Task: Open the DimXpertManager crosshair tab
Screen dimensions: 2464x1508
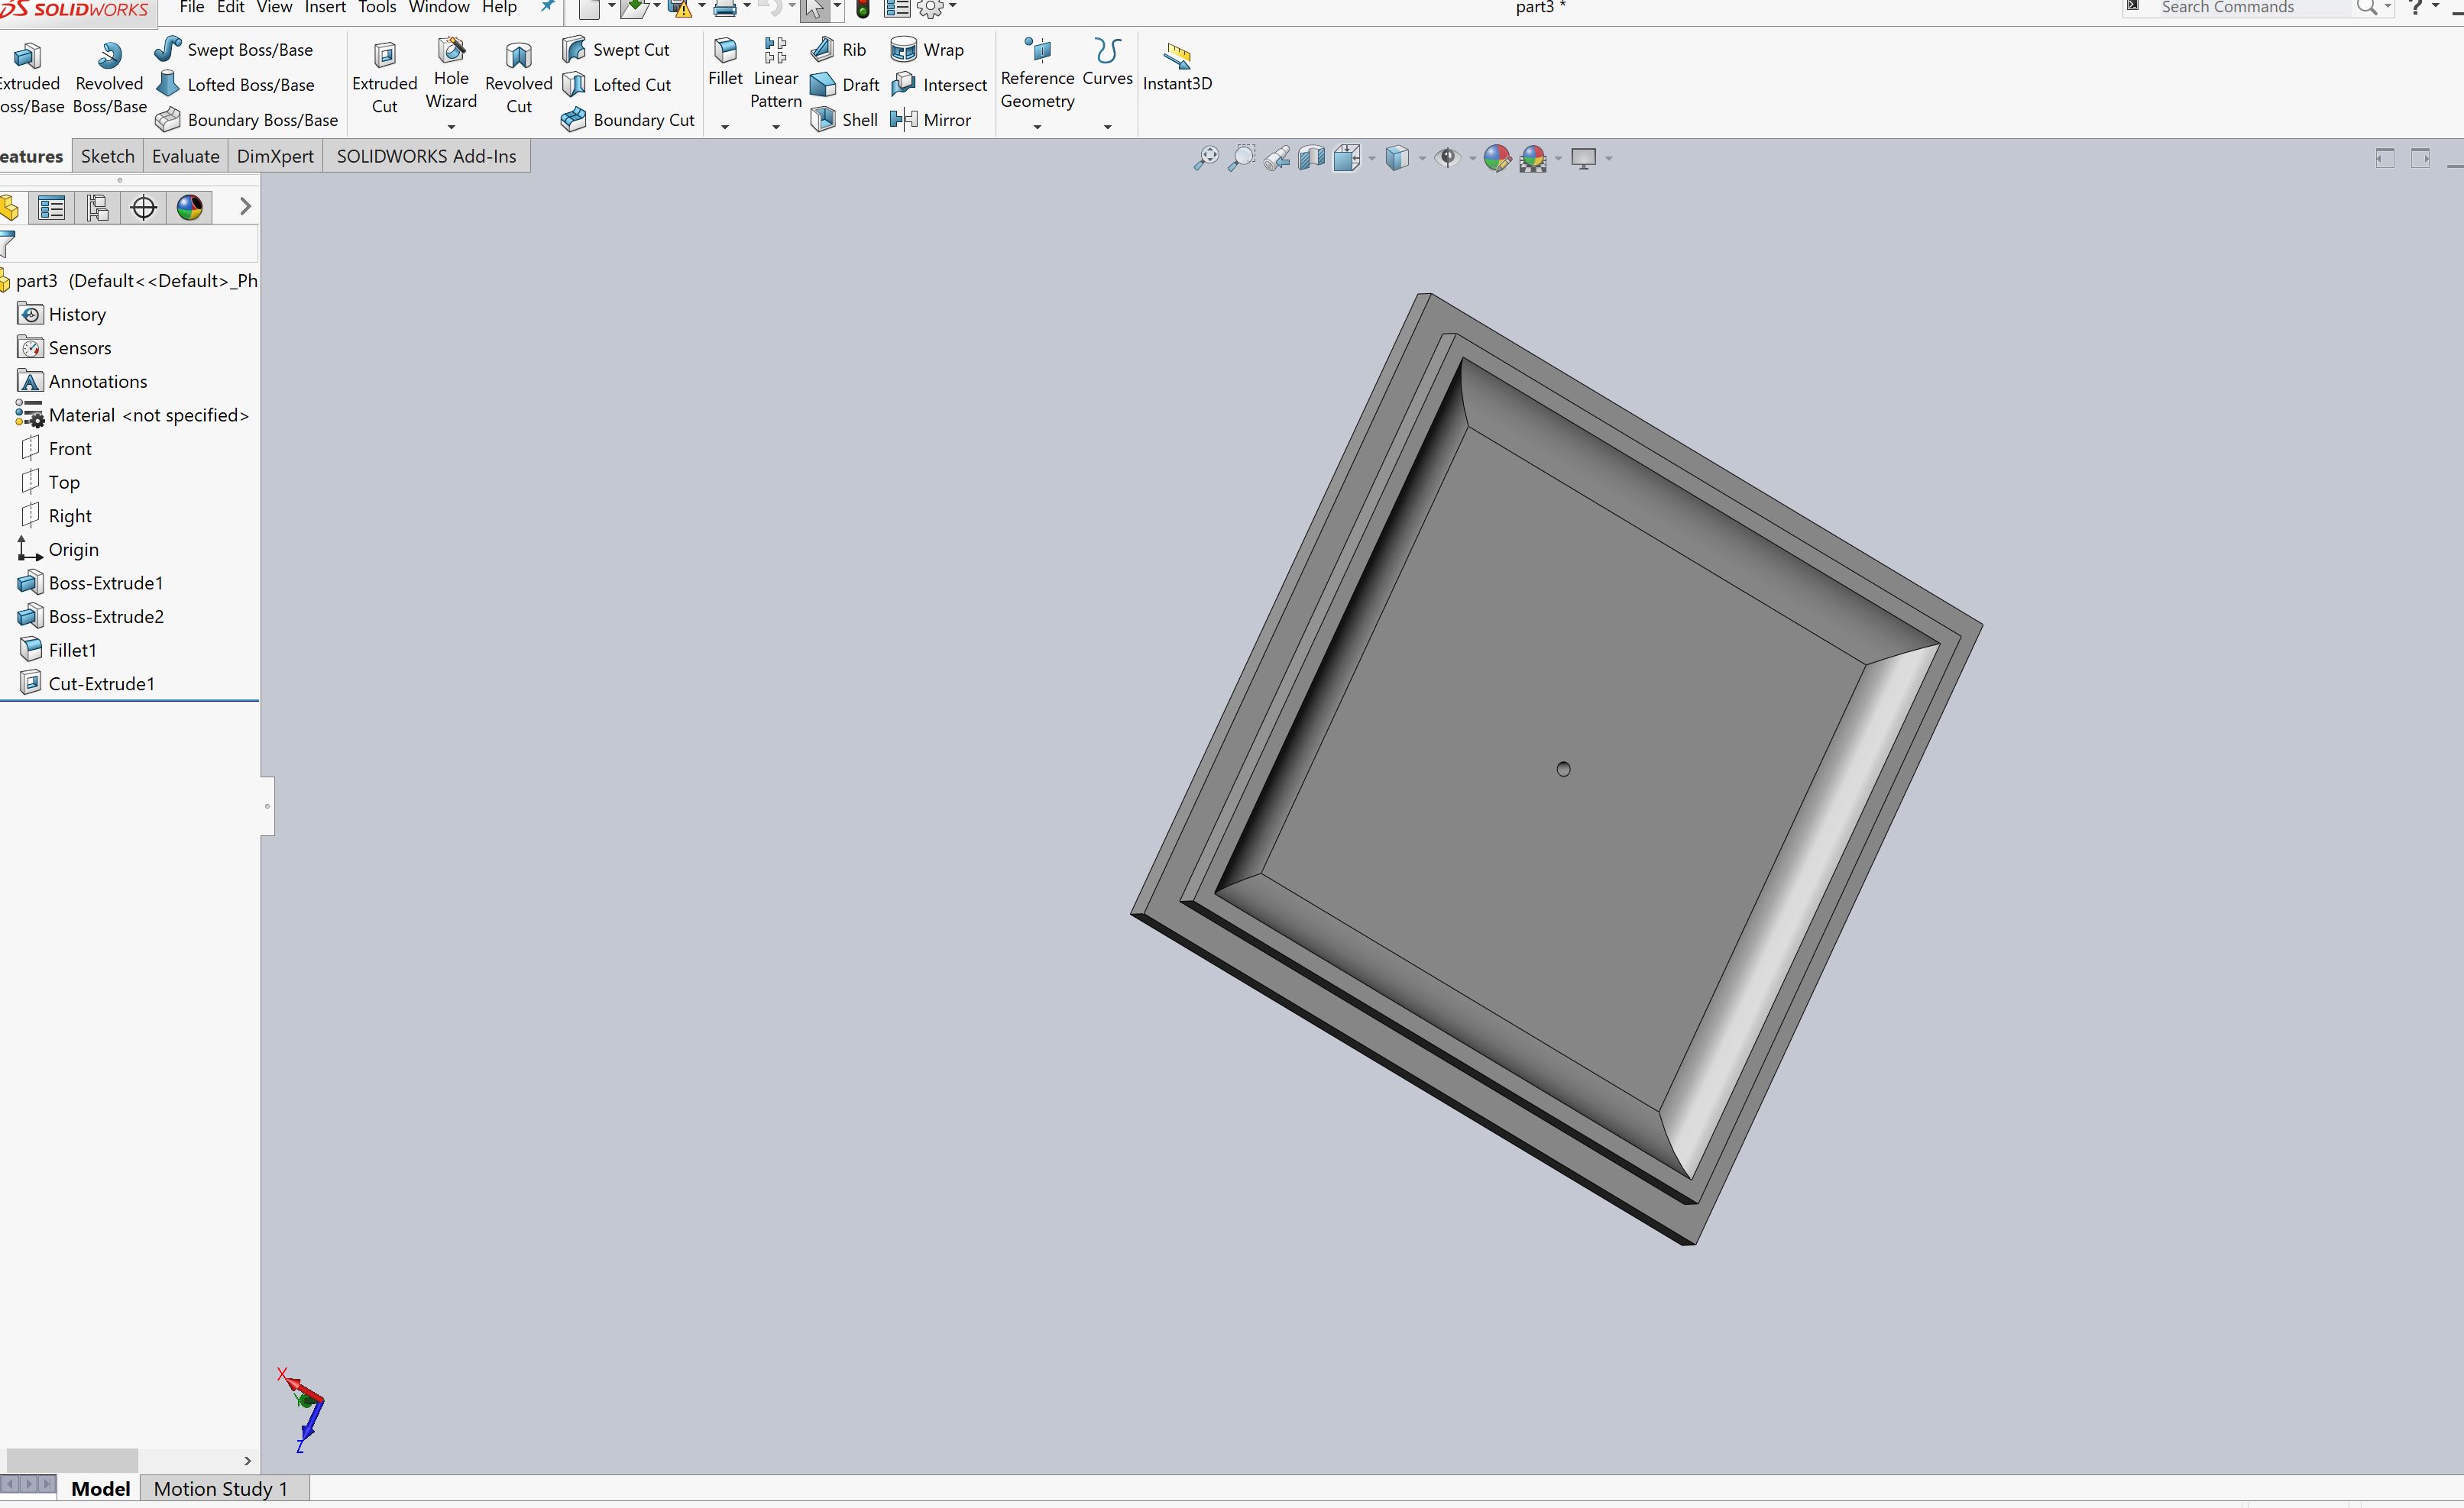Action: (144, 207)
